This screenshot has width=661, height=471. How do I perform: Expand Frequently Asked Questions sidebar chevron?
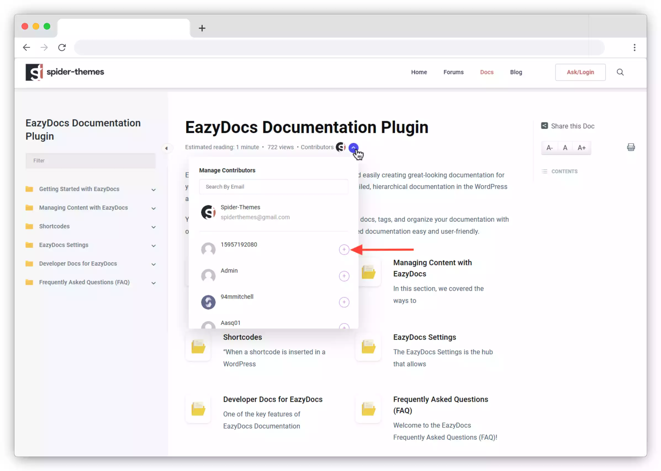153,283
